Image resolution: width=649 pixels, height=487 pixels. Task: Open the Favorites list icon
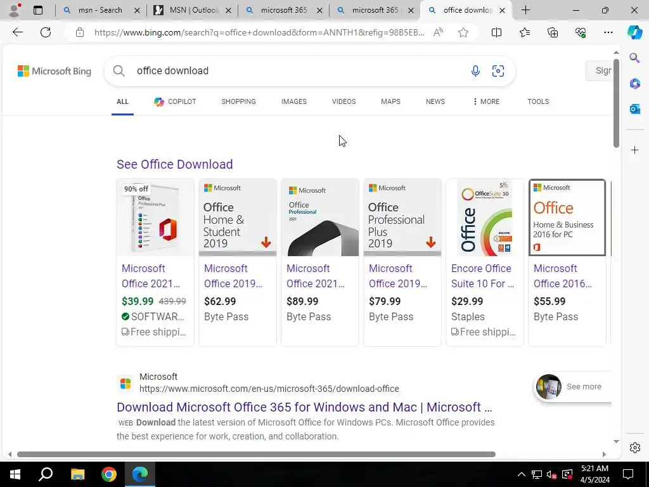click(x=524, y=32)
